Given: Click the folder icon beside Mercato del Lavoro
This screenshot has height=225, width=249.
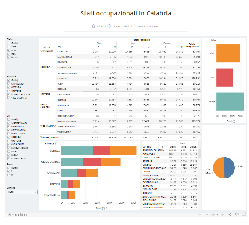Looking at the screenshot, I should pyautogui.click(x=134, y=26).
